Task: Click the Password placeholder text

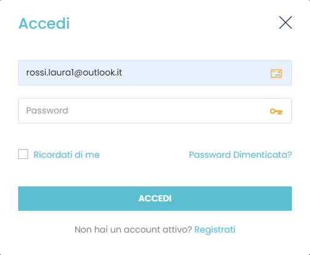Action: point(47,110)
